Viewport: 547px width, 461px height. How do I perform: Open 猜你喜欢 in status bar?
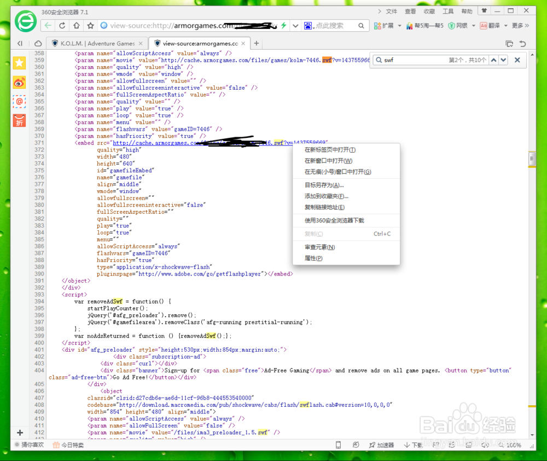30,445
